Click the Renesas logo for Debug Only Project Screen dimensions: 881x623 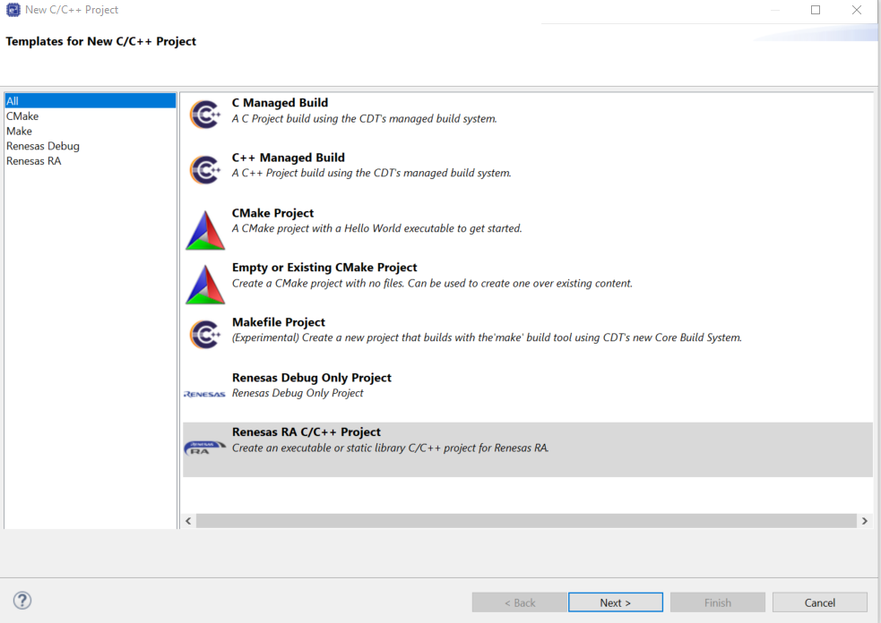[204, 394]
